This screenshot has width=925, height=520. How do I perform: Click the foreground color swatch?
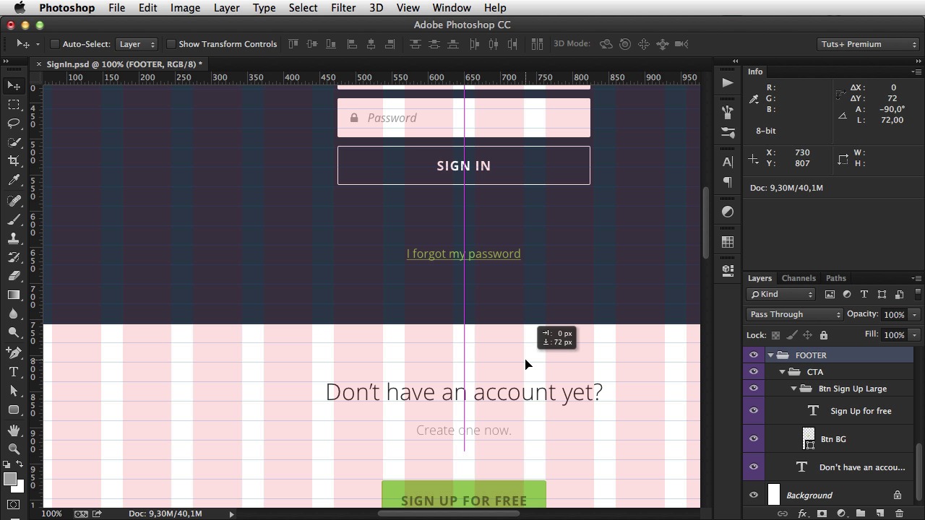point(9,479)
